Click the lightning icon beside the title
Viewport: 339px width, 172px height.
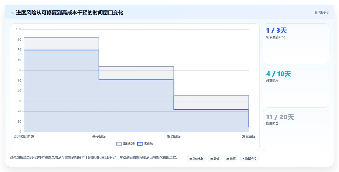(12, 12)
